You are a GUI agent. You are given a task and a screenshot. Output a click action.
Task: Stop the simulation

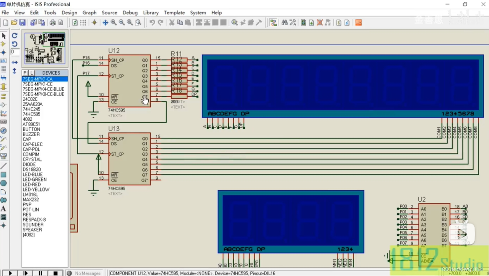click(x=55, y=273)
